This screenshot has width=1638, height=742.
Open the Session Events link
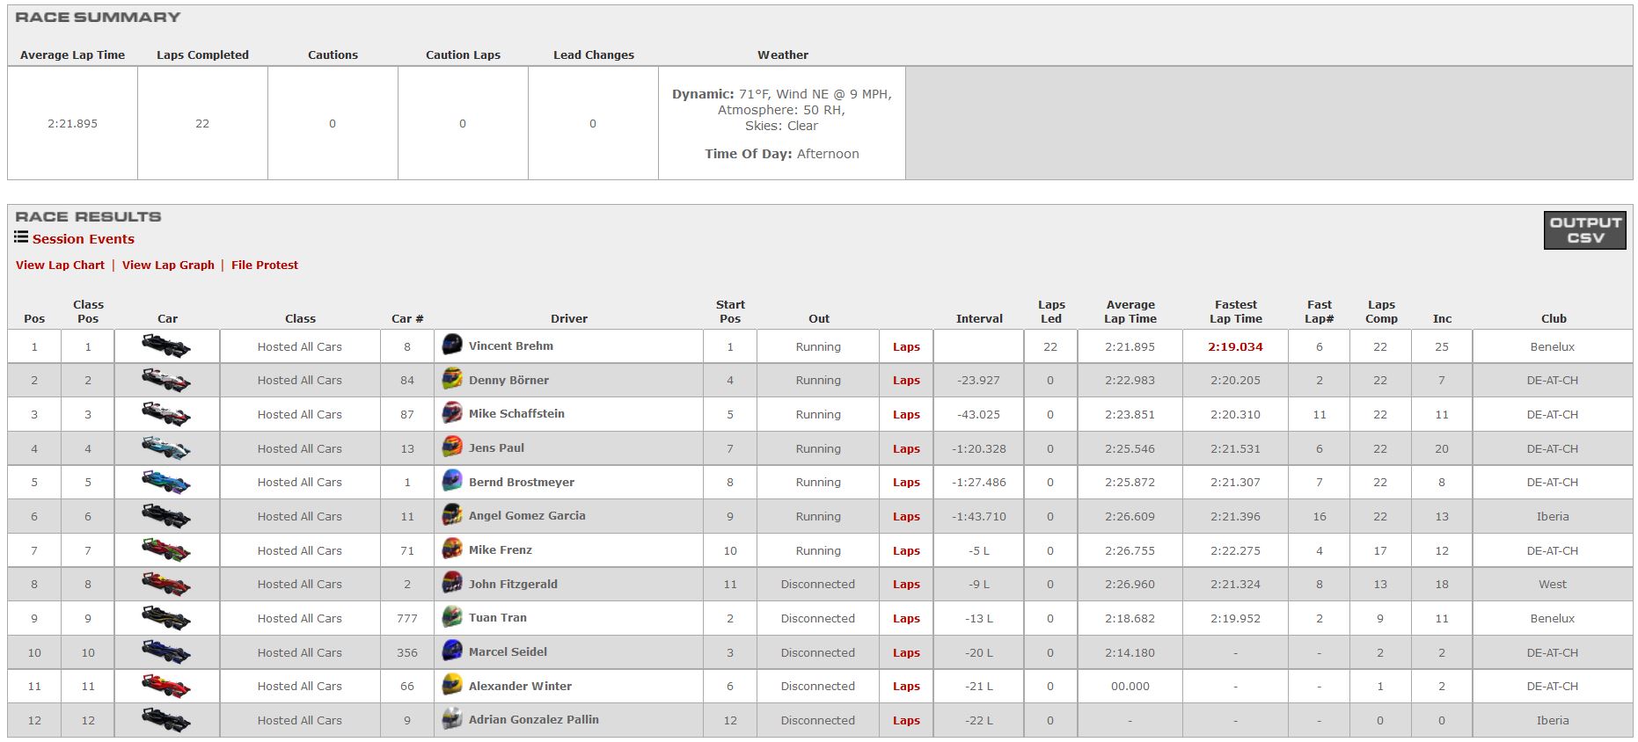pyautogui.click(x=84, y=239)
